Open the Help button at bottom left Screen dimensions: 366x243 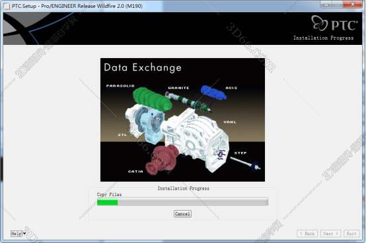pos(17,234)
